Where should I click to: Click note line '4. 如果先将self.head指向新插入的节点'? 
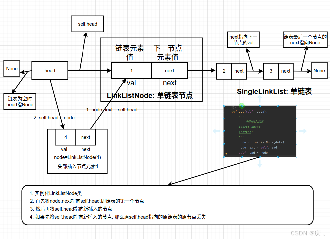coord(118,217)
